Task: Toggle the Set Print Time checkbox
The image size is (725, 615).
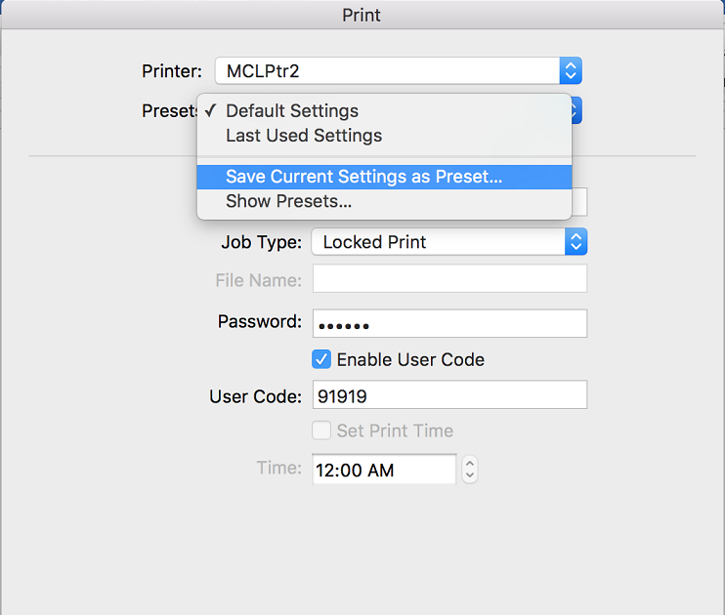Action: [321, 430]
